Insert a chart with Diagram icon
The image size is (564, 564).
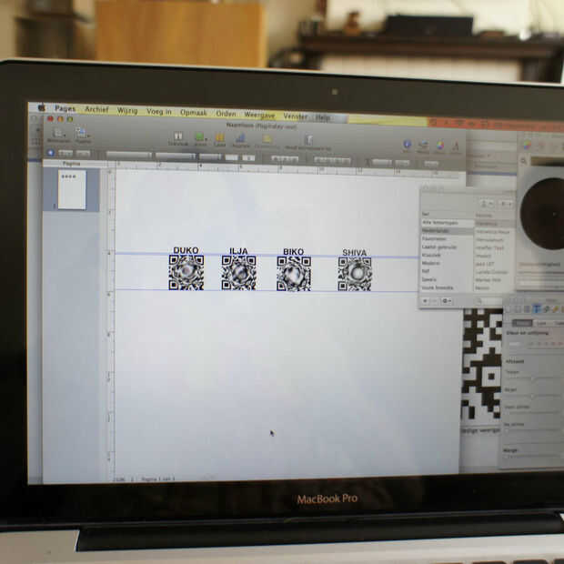click(x=240, y=140)
